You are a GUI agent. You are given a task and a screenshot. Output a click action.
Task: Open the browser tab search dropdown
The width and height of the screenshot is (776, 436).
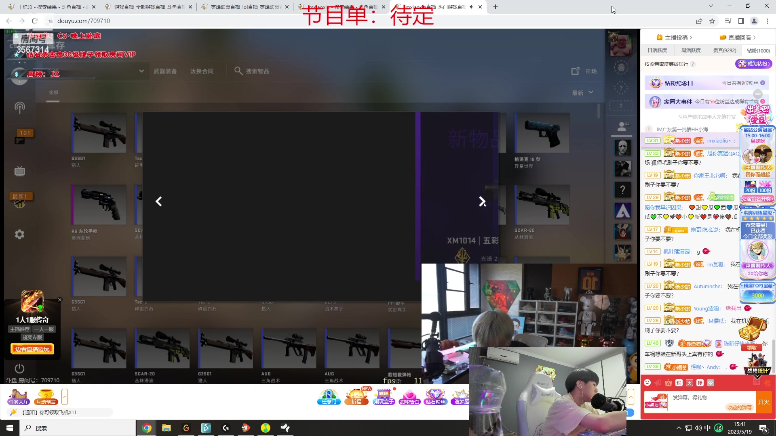pyautogui.click(x=711, y=6)
